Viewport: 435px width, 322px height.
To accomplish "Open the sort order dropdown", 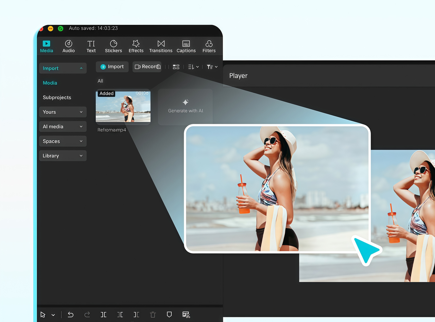I will click(x=193, y=67).
